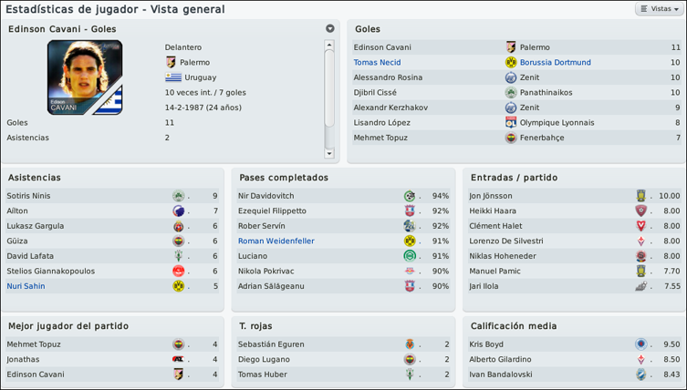Open Borussia Dortmund team link
The image size is (687, 390).
(555, 62)
